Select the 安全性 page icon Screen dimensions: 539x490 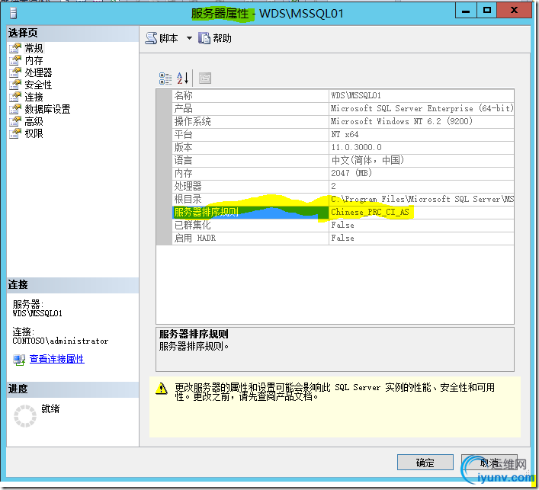pos(15,85)
